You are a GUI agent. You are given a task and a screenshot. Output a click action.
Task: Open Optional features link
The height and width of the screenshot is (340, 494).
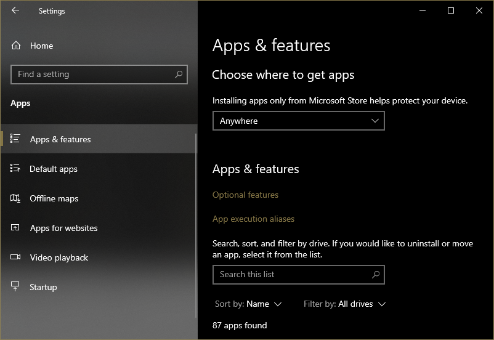245,195
